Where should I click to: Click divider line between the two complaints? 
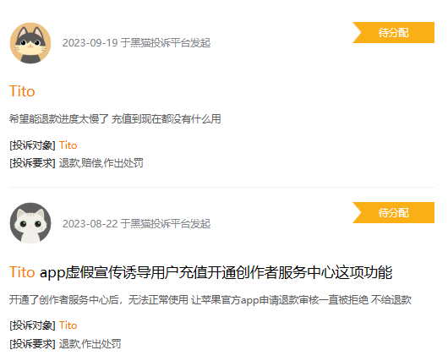(222, 187)
